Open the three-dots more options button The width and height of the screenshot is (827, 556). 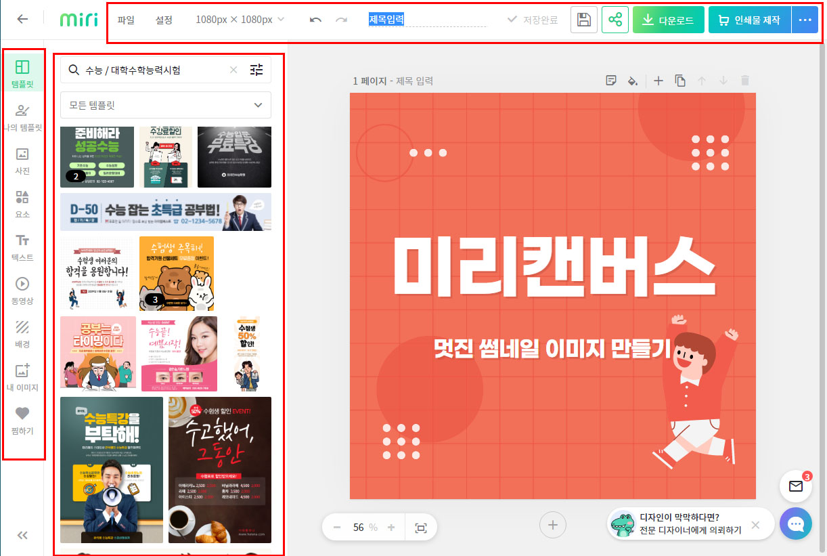point(805,20)
